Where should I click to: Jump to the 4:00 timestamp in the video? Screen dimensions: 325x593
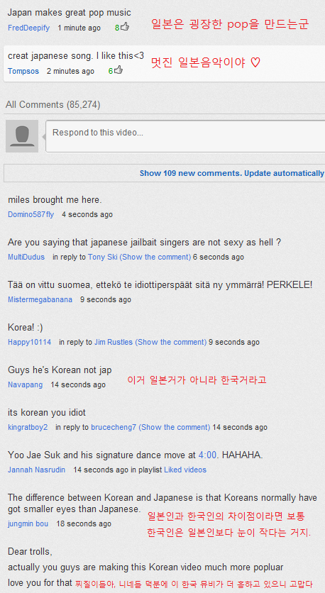pyautogui.click(x=208, y=455)
